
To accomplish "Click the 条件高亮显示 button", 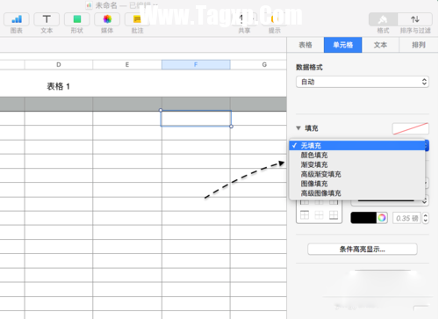I will pos(363,250).
